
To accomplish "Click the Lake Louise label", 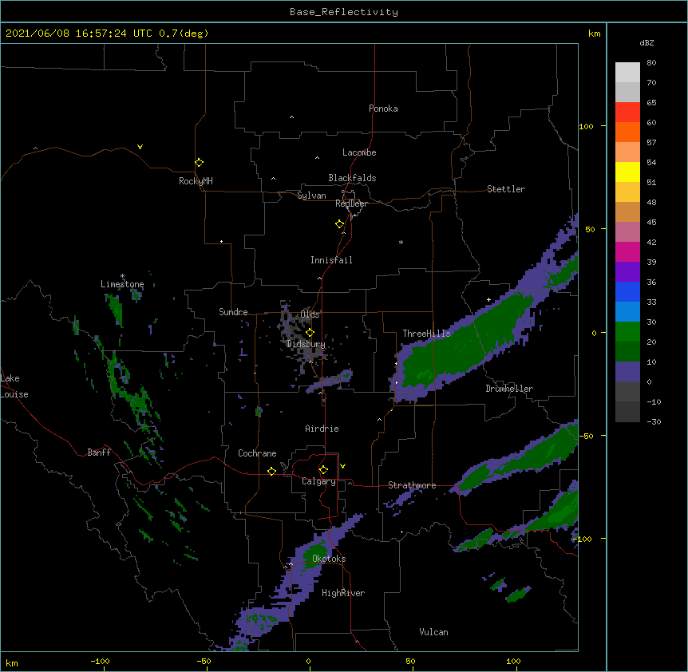I will tap(13, 386).
